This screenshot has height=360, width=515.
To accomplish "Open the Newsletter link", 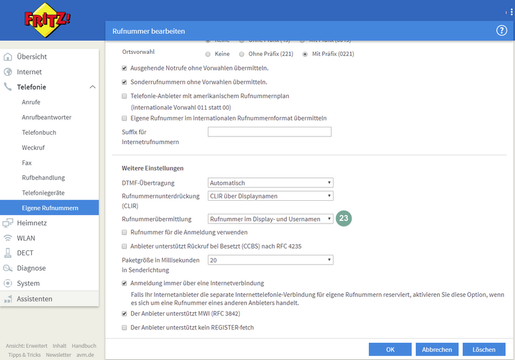I will click(58, 354).
